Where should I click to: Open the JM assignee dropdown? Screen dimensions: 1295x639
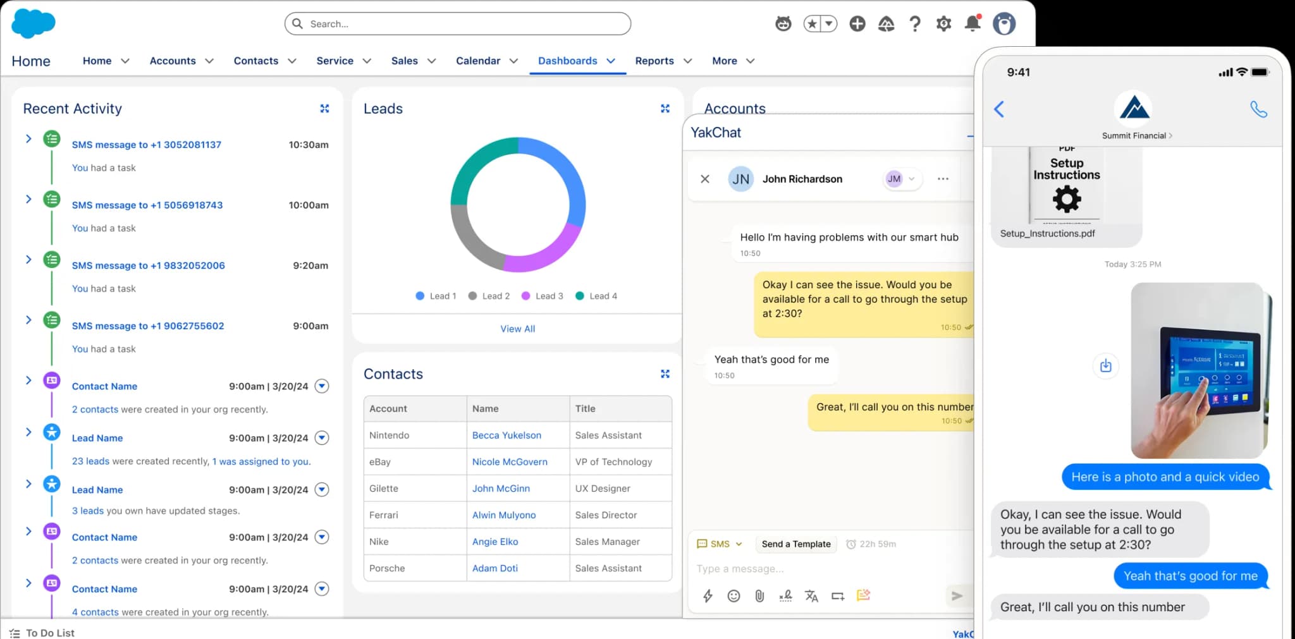click(902, 179)
